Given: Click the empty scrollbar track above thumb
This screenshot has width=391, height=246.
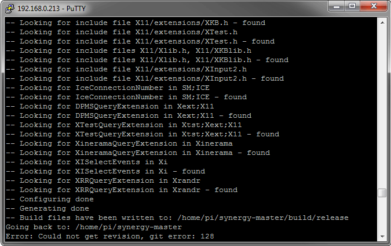Looking at the screenshot, I should 382,104.
